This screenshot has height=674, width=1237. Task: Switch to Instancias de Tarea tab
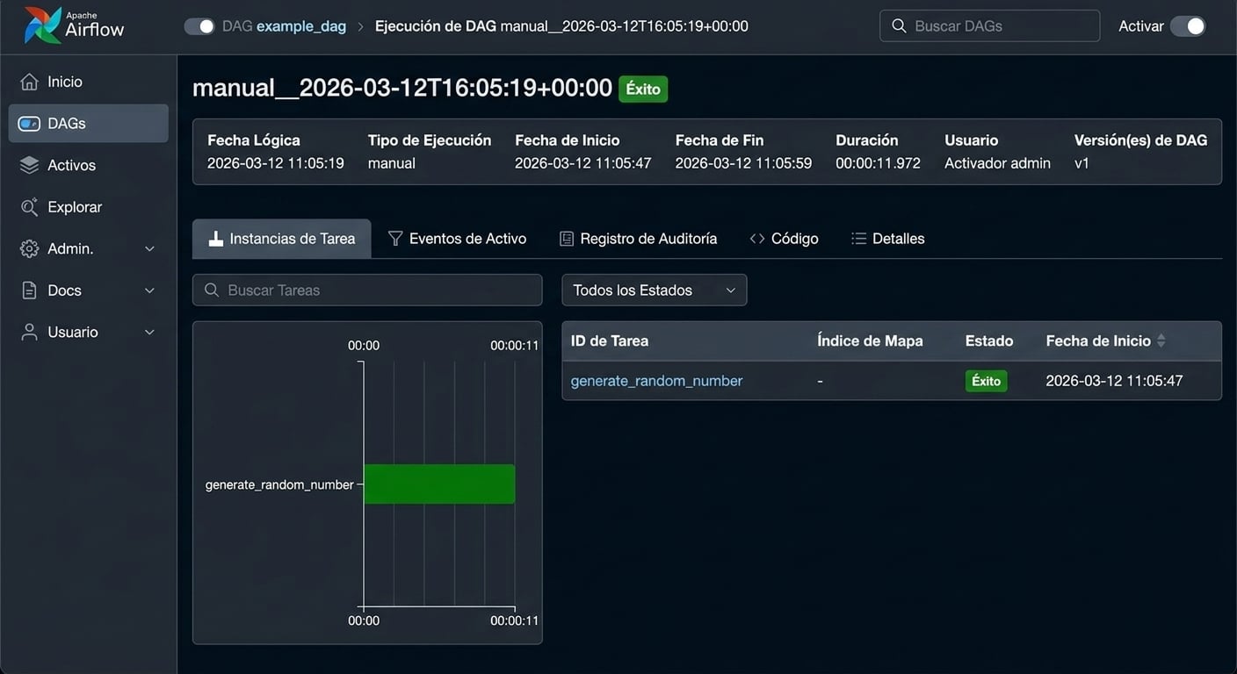pos(282,239)
